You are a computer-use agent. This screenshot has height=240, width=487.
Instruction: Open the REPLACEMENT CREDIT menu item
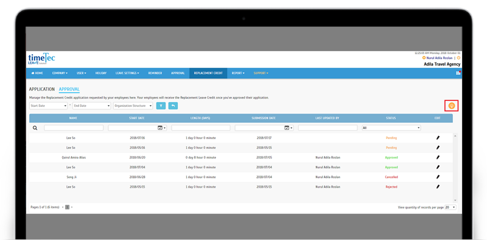tap(208, 73)
